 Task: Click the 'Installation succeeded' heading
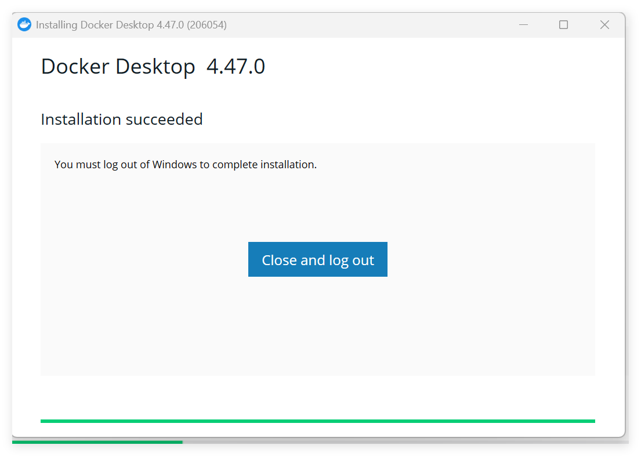(x=122, y=120)
